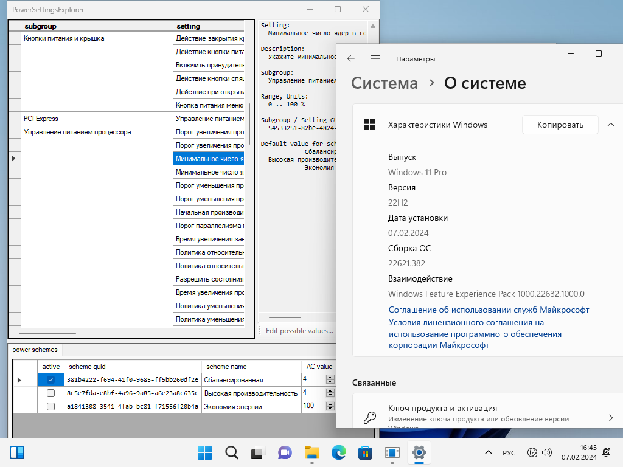Toggle active checkbox for Сбалансированная scheme

[50, 379]
